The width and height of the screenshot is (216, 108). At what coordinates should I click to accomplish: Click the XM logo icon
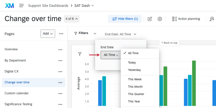[x=9, y=5]
